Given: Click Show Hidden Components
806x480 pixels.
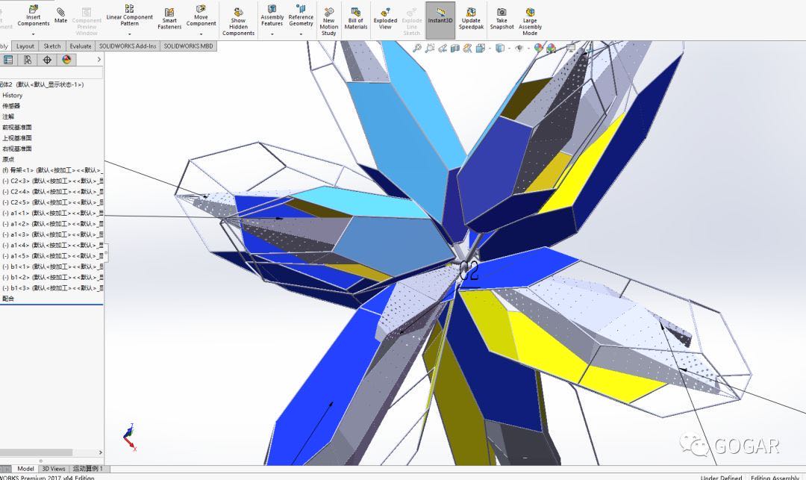Looking at the screenshot, I should (x=238, y=22).
